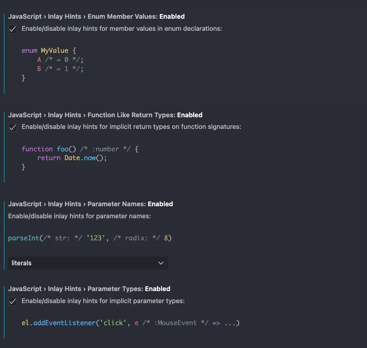367x348 pixels.
Task: Click the implicit return types description text
Action: coord(131,126)
